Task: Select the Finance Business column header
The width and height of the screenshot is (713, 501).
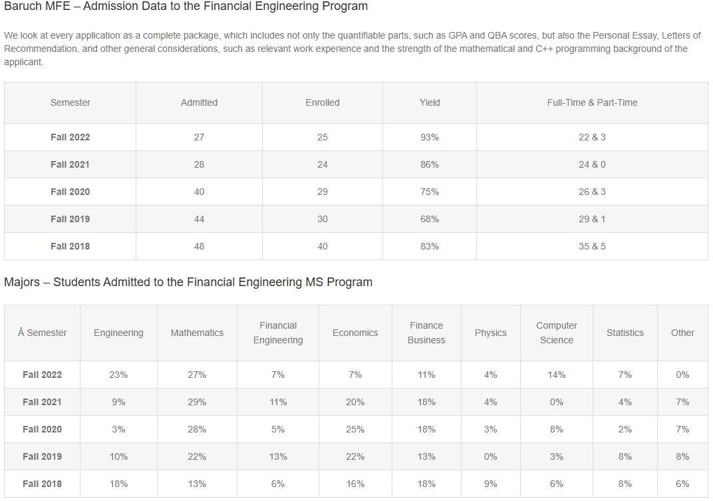Action: [x=426, y=333]
